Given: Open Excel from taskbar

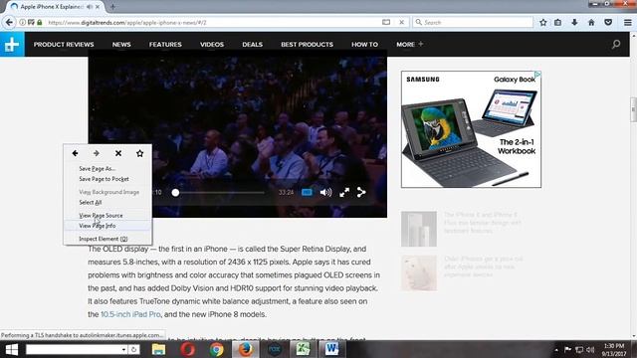Looking at the screenshot, I should coord(303,349).
